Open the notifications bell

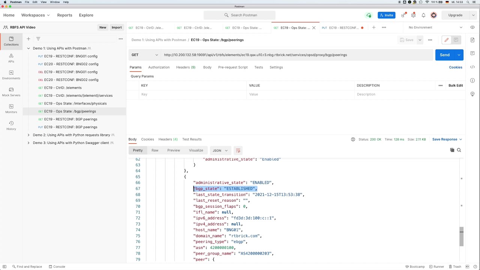point(423,15)
